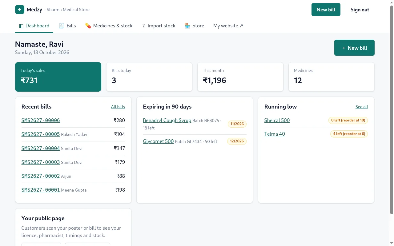Click customer name Meena Gupta
The image size is (394, 246).
74,190
